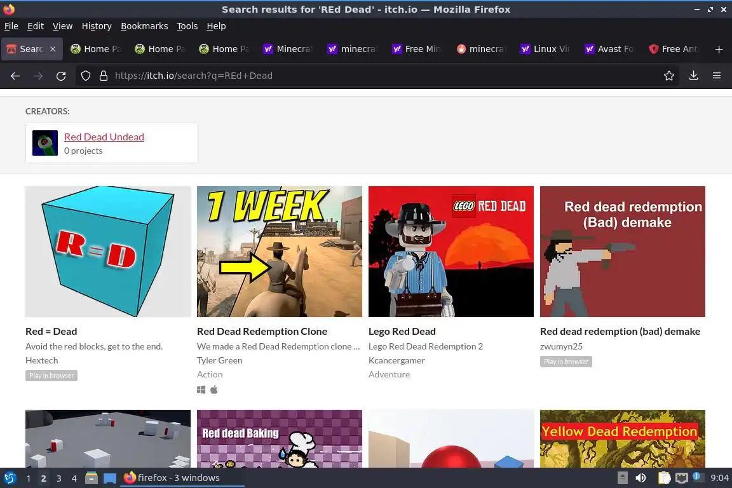Open the Red dead redemption demake thumbnail
Viewport: 732px width, 488px height.
coord(622,252)
